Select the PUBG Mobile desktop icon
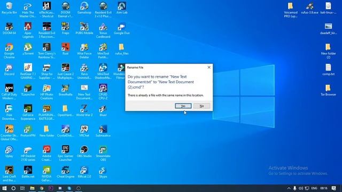The height and width of the screenshot is (192, 342). pyautogui.click(x=84, y=29)
